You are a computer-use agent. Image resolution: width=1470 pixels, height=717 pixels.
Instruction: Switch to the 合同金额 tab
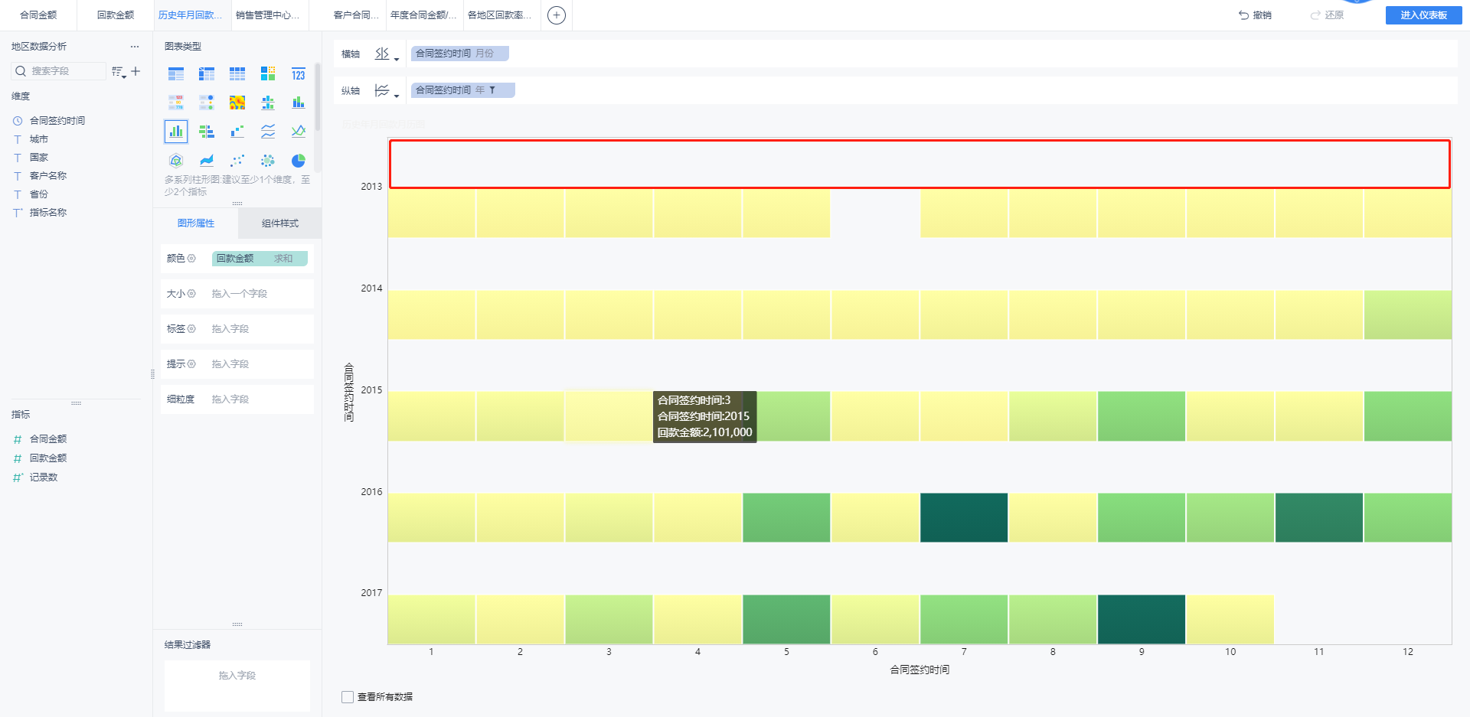point(38,15)
